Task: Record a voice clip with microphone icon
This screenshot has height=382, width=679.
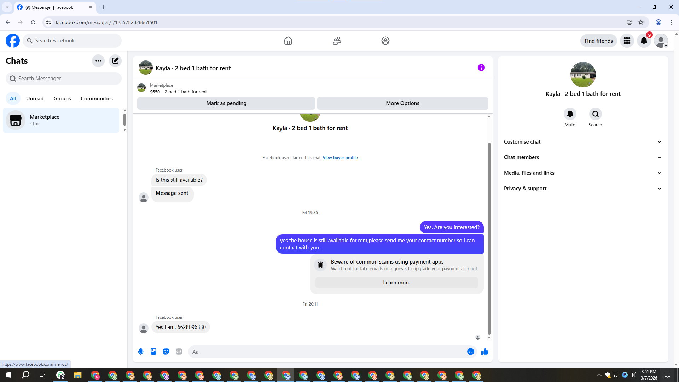Action: pyautogui.click(x=141, y=352)
